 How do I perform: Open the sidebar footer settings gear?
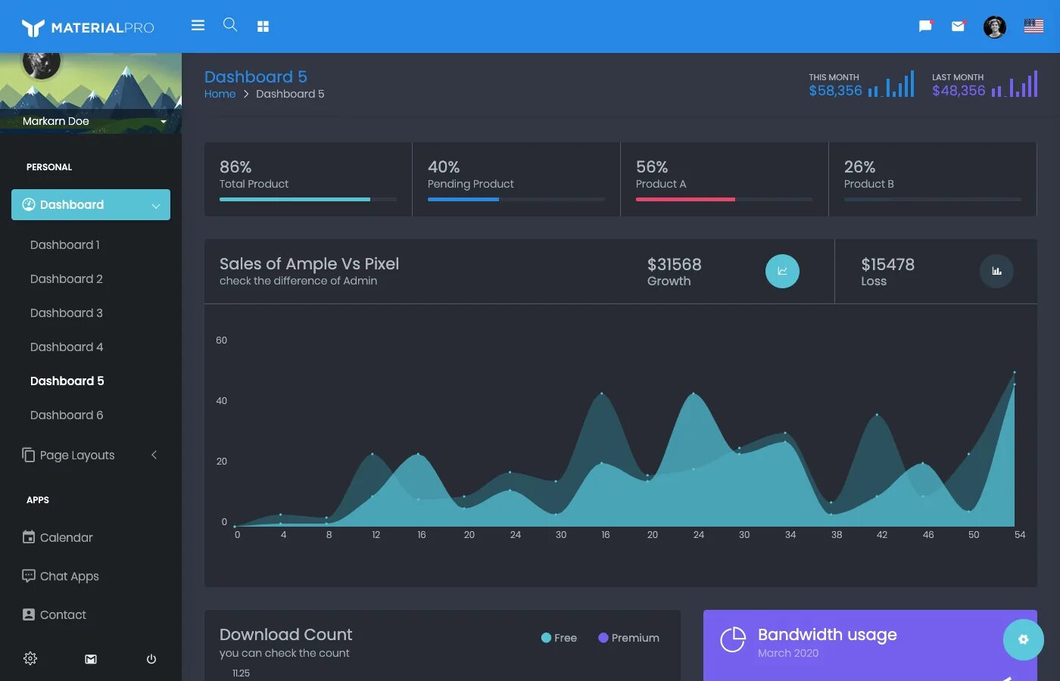click(30, 658)
